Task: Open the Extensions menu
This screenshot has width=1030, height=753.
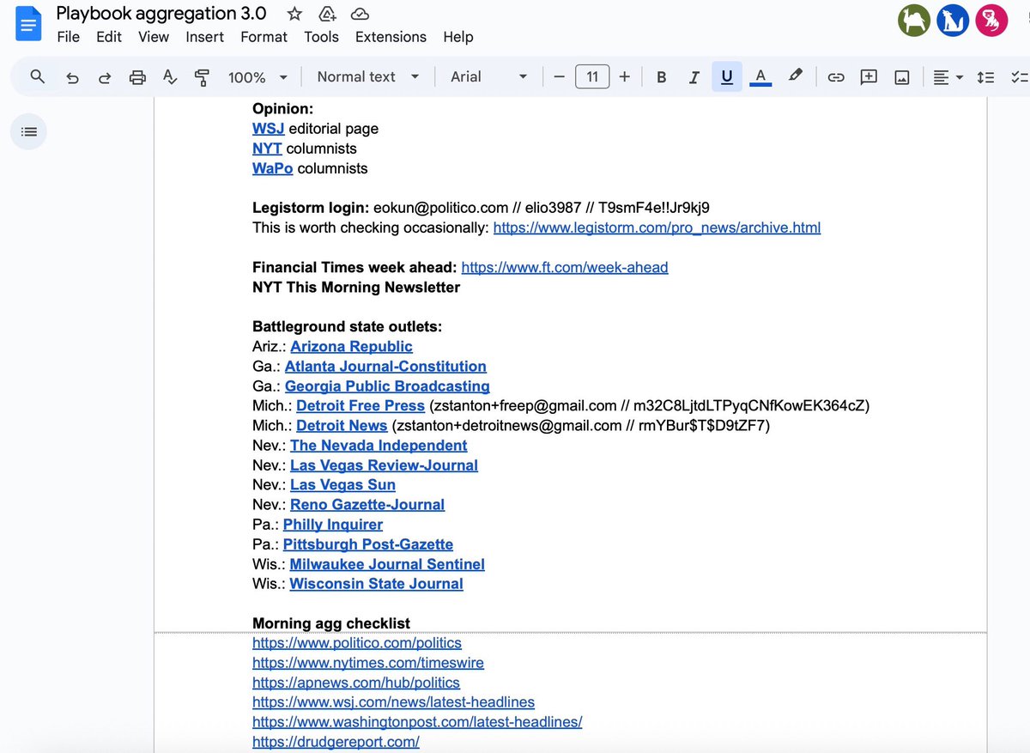Action: click(x=391, y=37)
